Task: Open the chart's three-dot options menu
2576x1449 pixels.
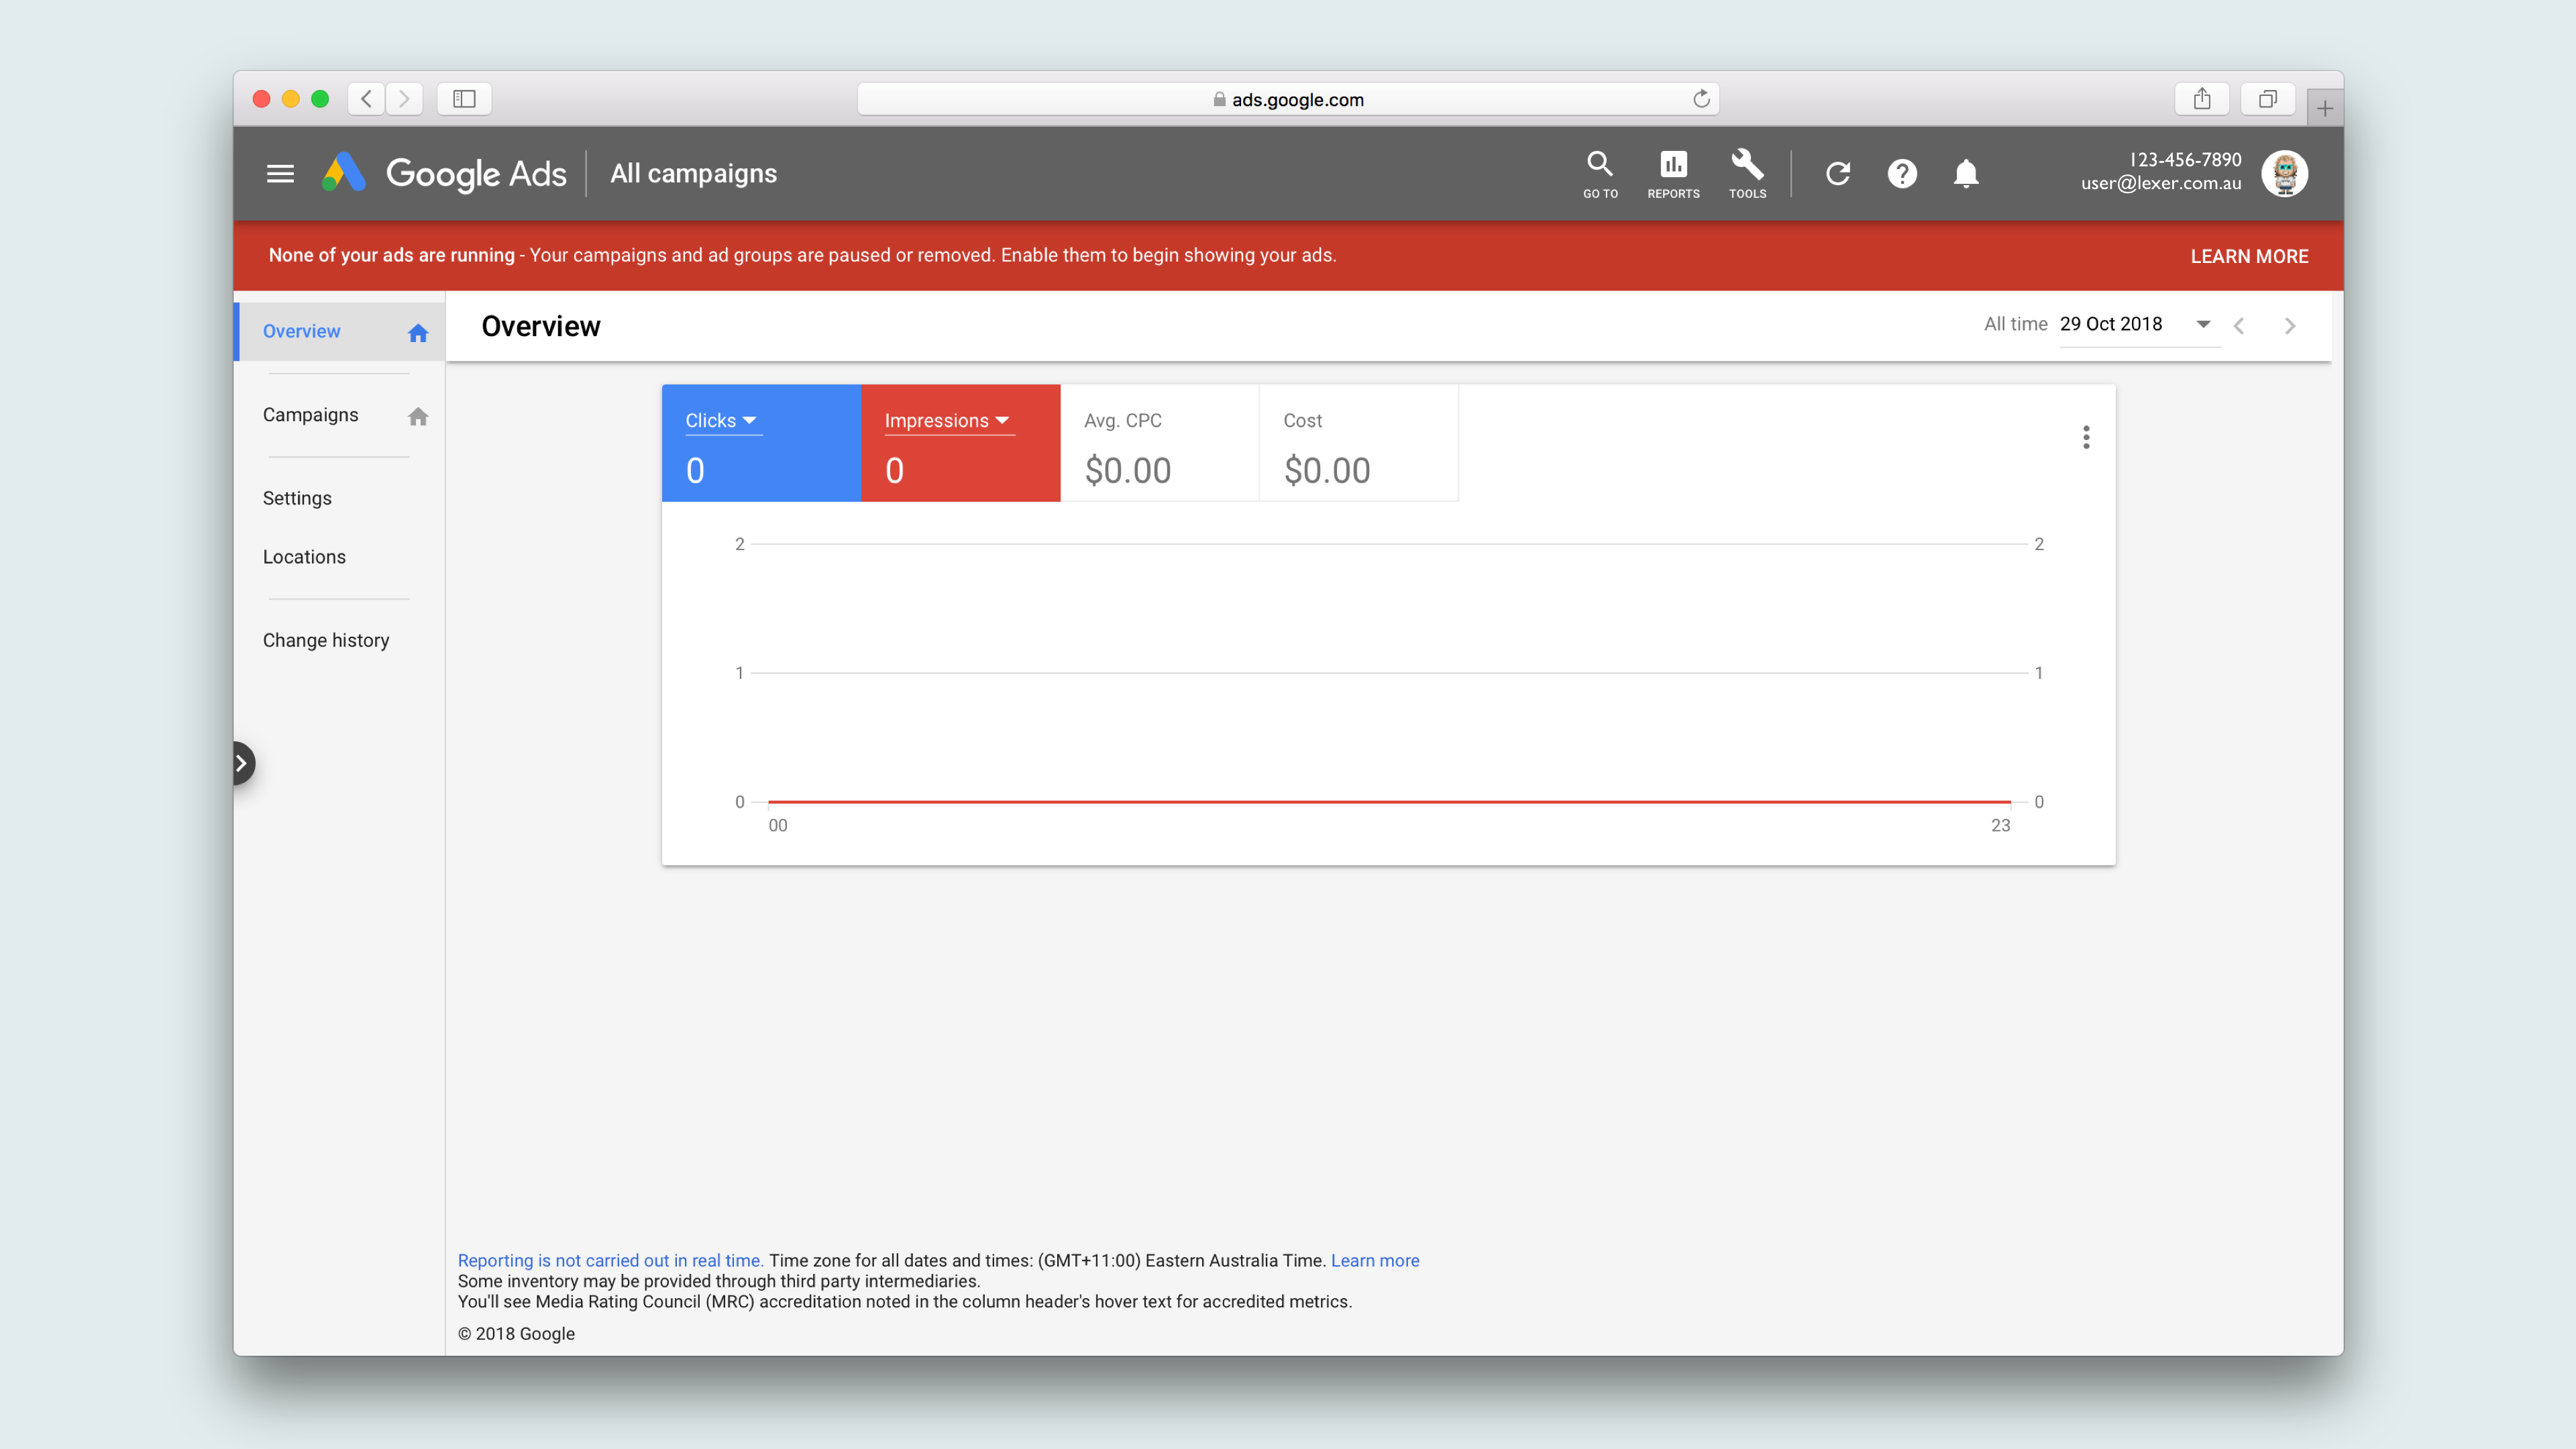Action: pyautogui.click(x=2086, y=437)
